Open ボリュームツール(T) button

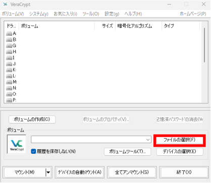click(127, 152)
